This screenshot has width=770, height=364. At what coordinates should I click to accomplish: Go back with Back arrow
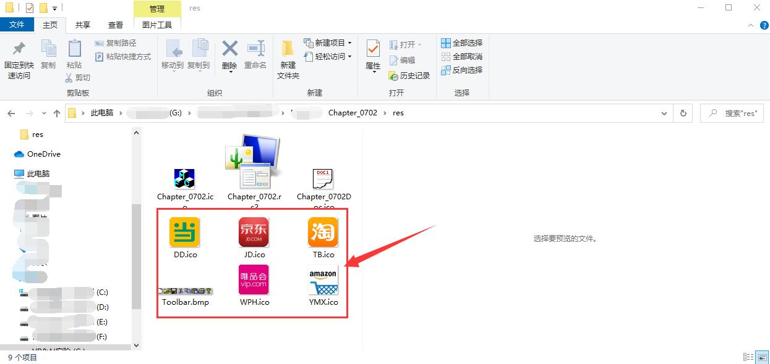click(11, 114)
